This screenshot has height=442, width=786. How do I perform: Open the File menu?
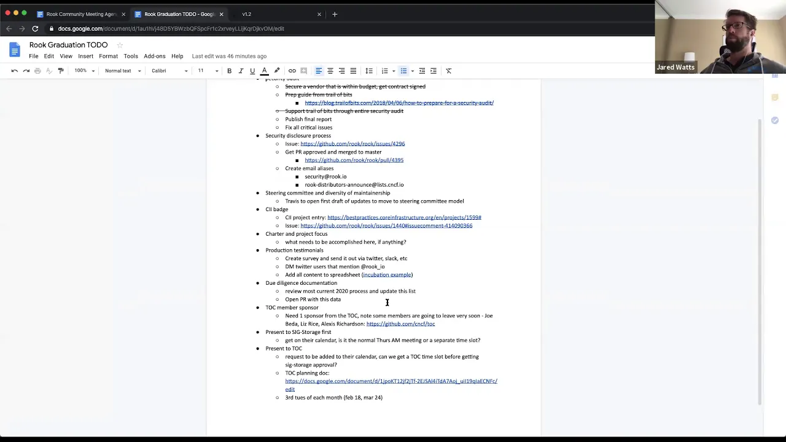(x=34, y=56)
